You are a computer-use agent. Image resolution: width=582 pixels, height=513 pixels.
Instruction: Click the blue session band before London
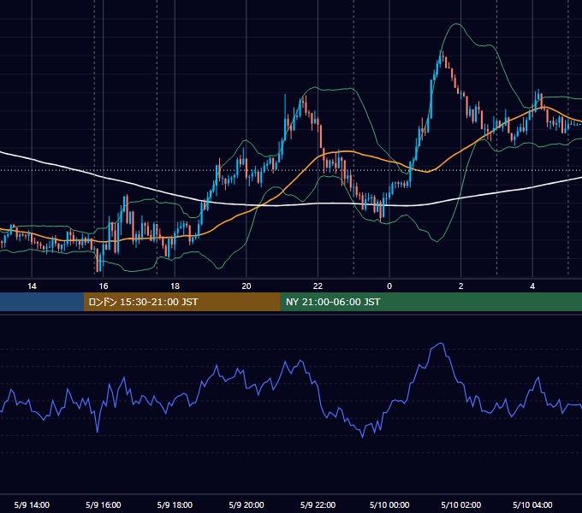coord(42,302)
